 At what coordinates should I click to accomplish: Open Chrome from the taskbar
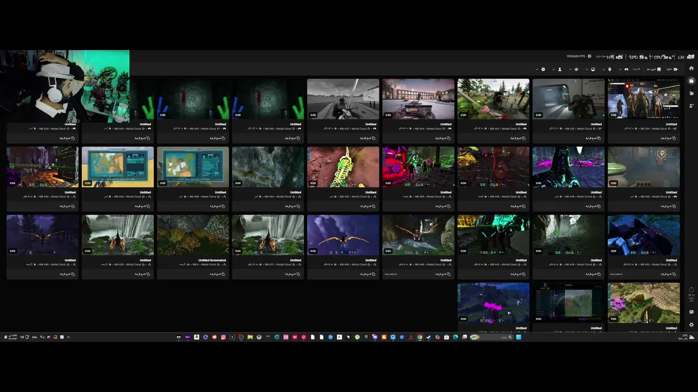(x=420, y=337)
